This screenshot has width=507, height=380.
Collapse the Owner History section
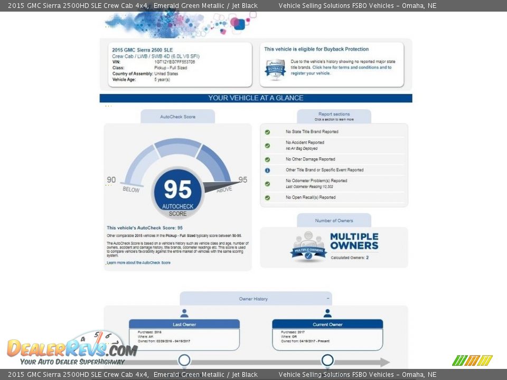[x=328, y=299]
